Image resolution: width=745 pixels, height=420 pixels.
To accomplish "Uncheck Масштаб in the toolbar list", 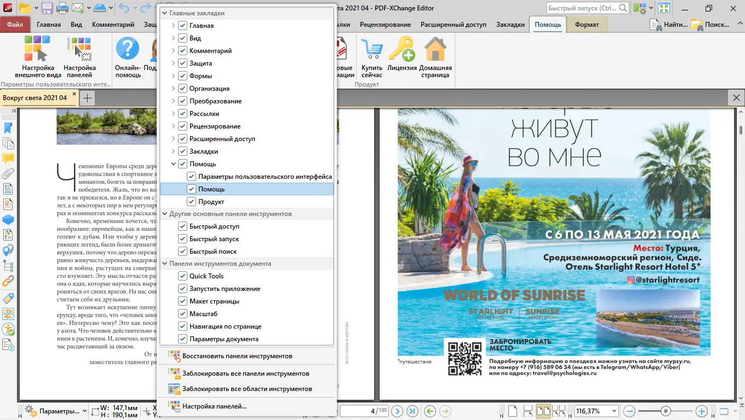I will [x=182, y=313].
